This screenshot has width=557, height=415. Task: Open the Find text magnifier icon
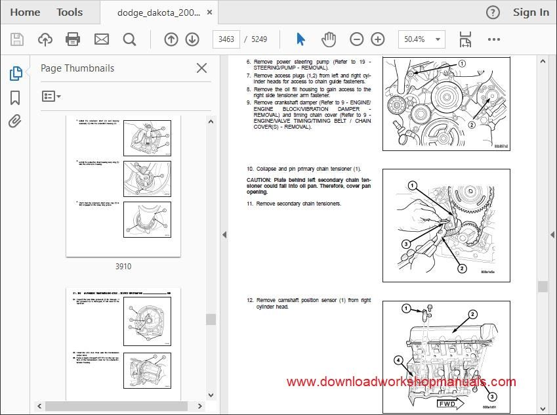tap(129, 39)
